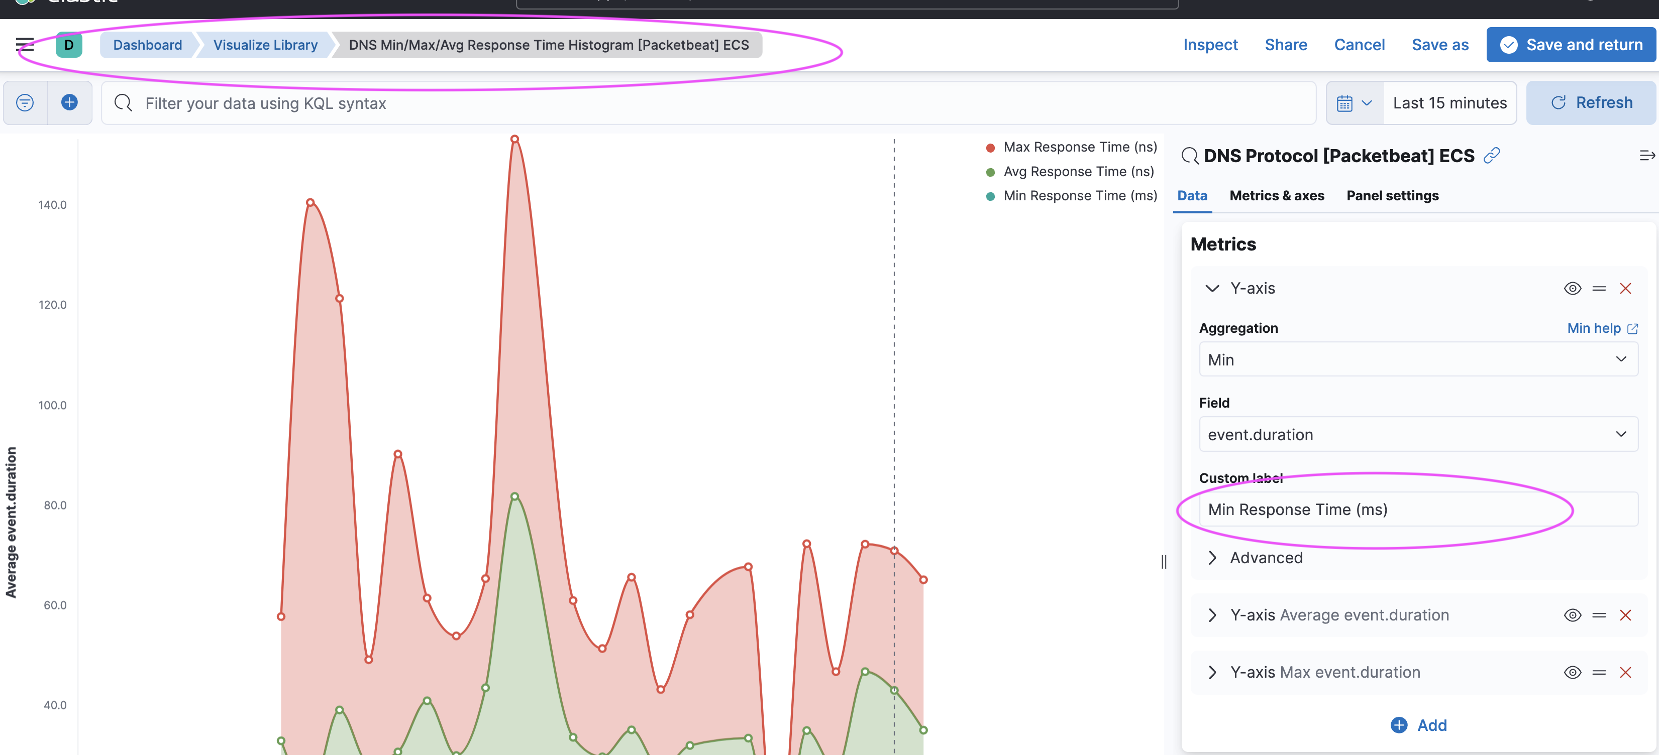Screen dimensions: 1659x755
Task: Expand the Advanced section
Action: 1265,557
